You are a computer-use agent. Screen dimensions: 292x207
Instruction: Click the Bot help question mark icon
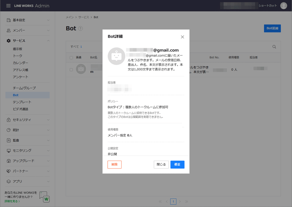(x=80, y=28)
